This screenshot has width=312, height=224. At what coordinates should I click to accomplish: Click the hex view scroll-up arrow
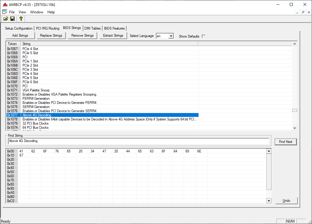tap(269, 151)
